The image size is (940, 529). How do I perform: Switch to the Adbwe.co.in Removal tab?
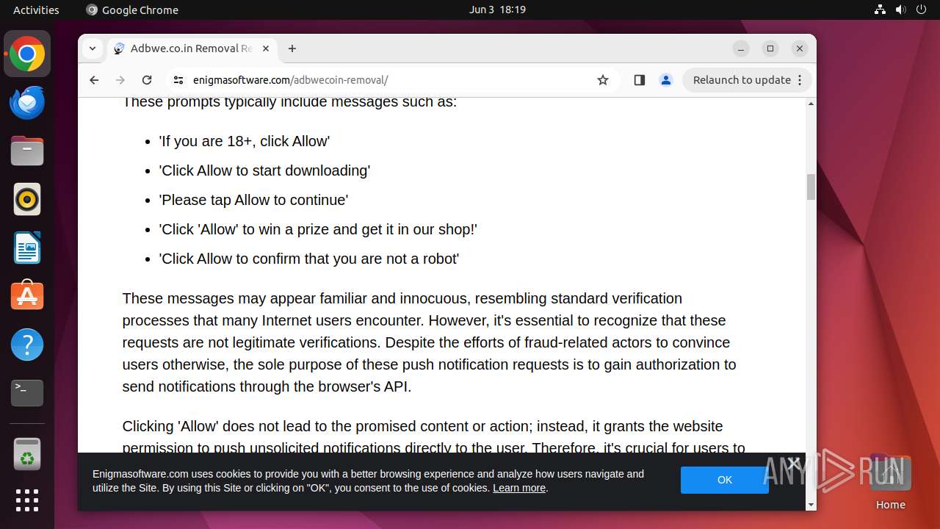pyautogui.click(x=192, y=48)
